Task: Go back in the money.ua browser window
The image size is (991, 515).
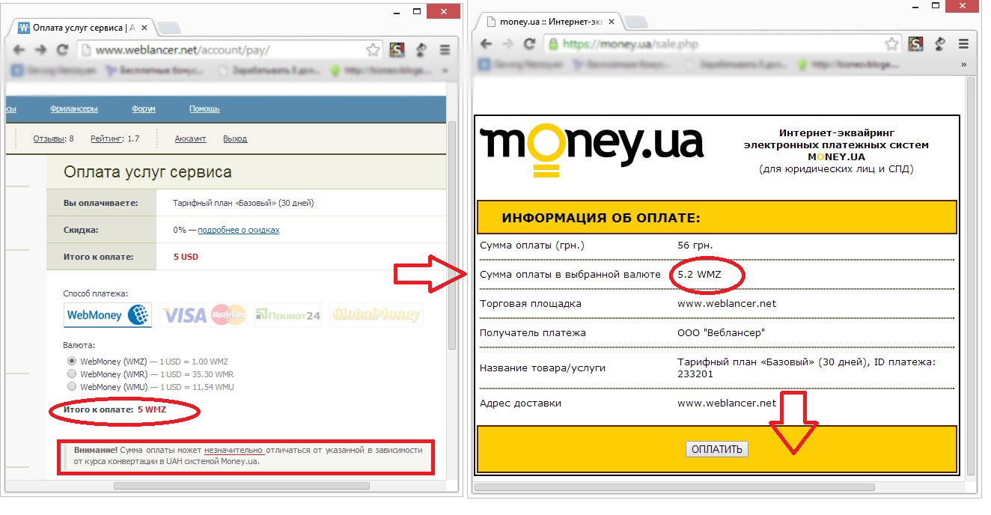Action: 487,44
